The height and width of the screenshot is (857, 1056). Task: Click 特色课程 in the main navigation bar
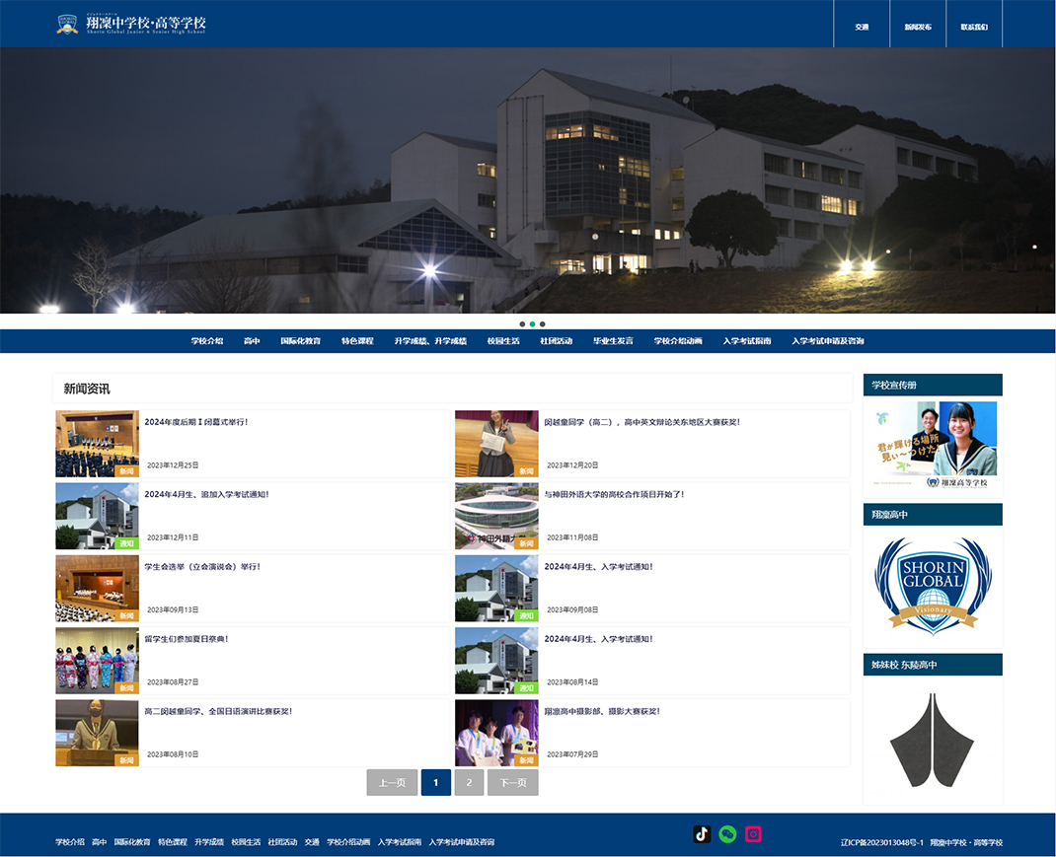[357, 341]
